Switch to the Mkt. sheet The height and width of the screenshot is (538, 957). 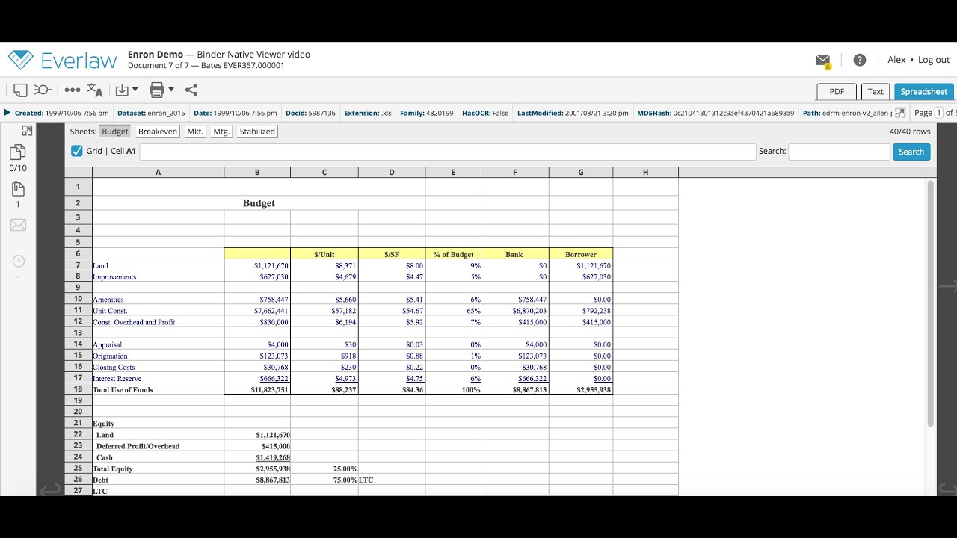click(195, 132)
